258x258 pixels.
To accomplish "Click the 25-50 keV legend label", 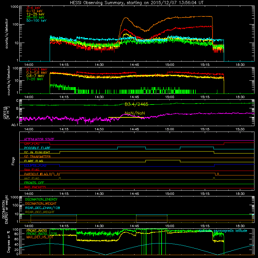I will coord(35,17).
